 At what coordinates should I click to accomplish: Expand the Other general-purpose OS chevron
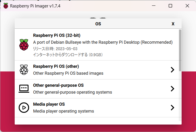tap(172, 89)
